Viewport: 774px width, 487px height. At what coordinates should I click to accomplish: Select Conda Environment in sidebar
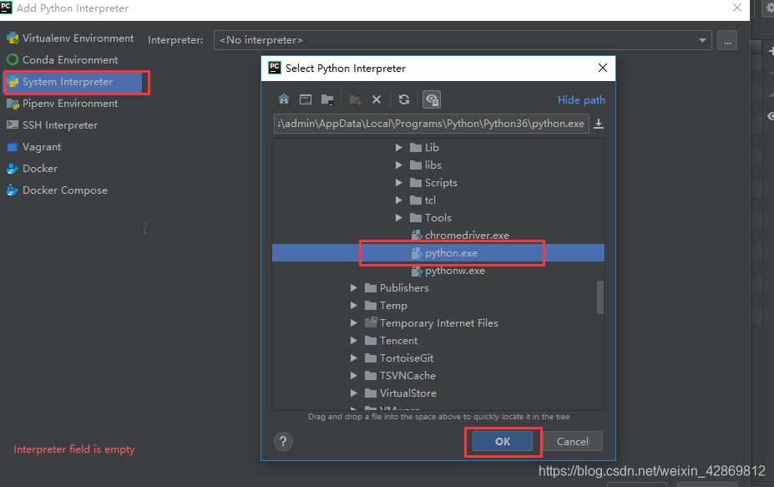coord(62,60)
